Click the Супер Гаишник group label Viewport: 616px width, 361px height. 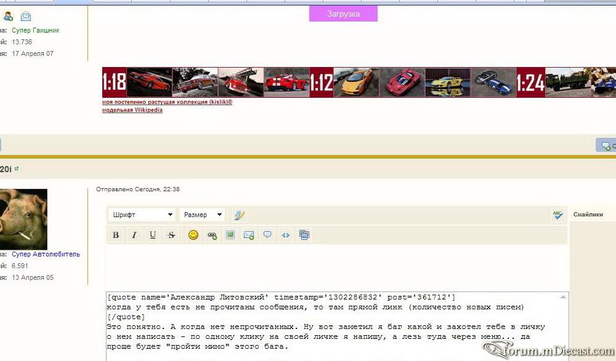pyautogui.click(x=35, y=30)
